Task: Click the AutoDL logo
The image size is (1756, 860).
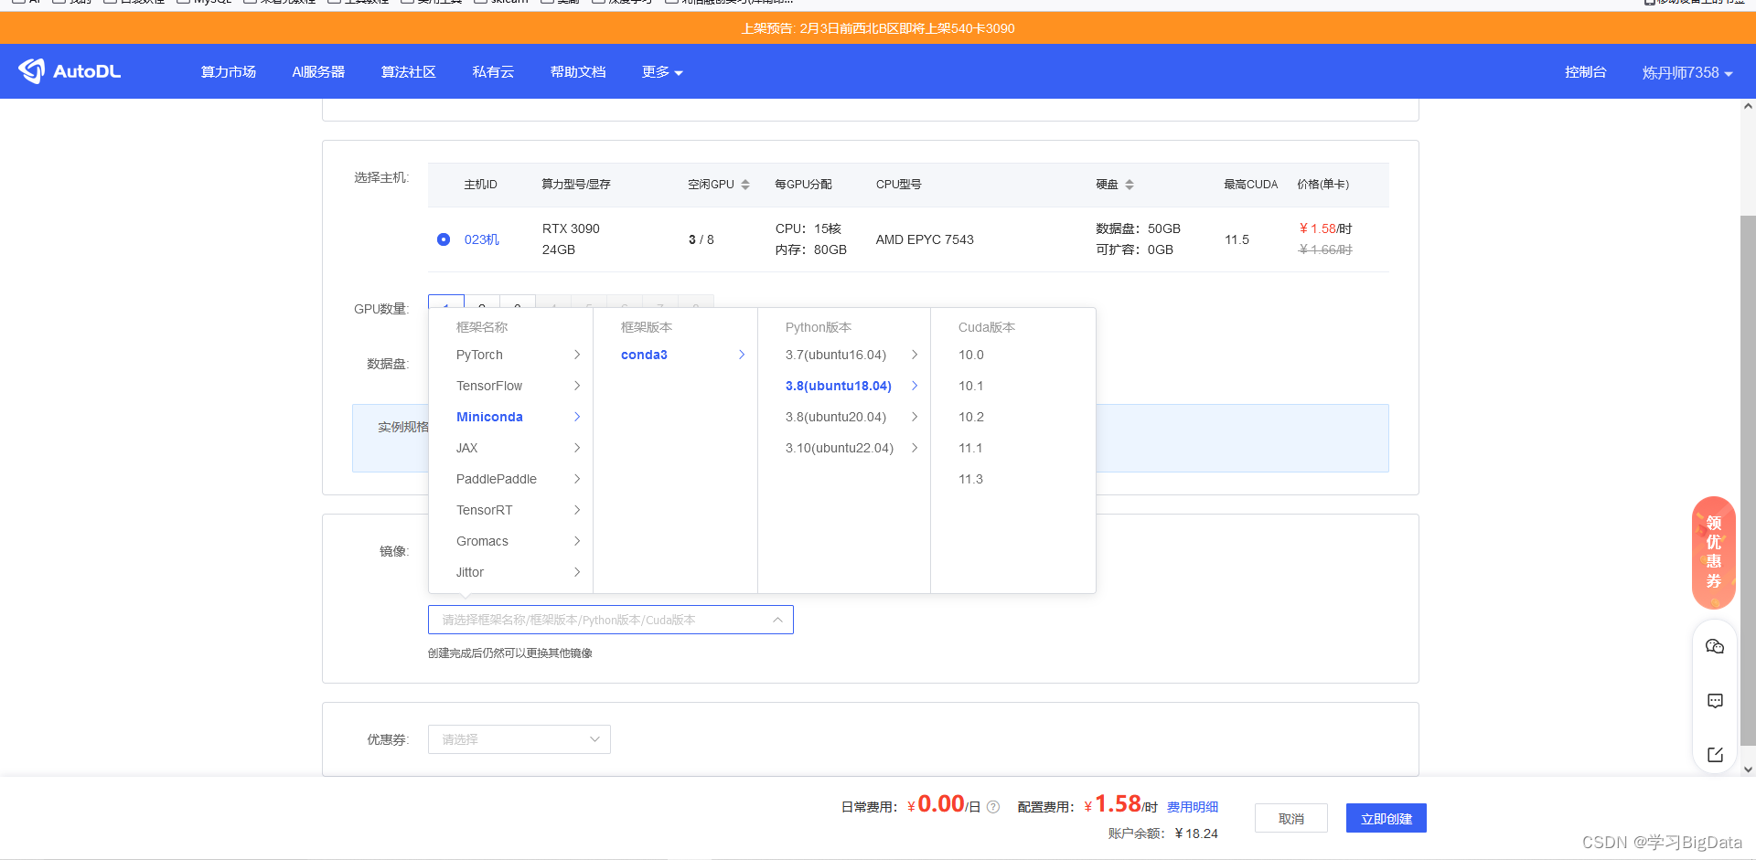Action: click(x=70, y=71)
